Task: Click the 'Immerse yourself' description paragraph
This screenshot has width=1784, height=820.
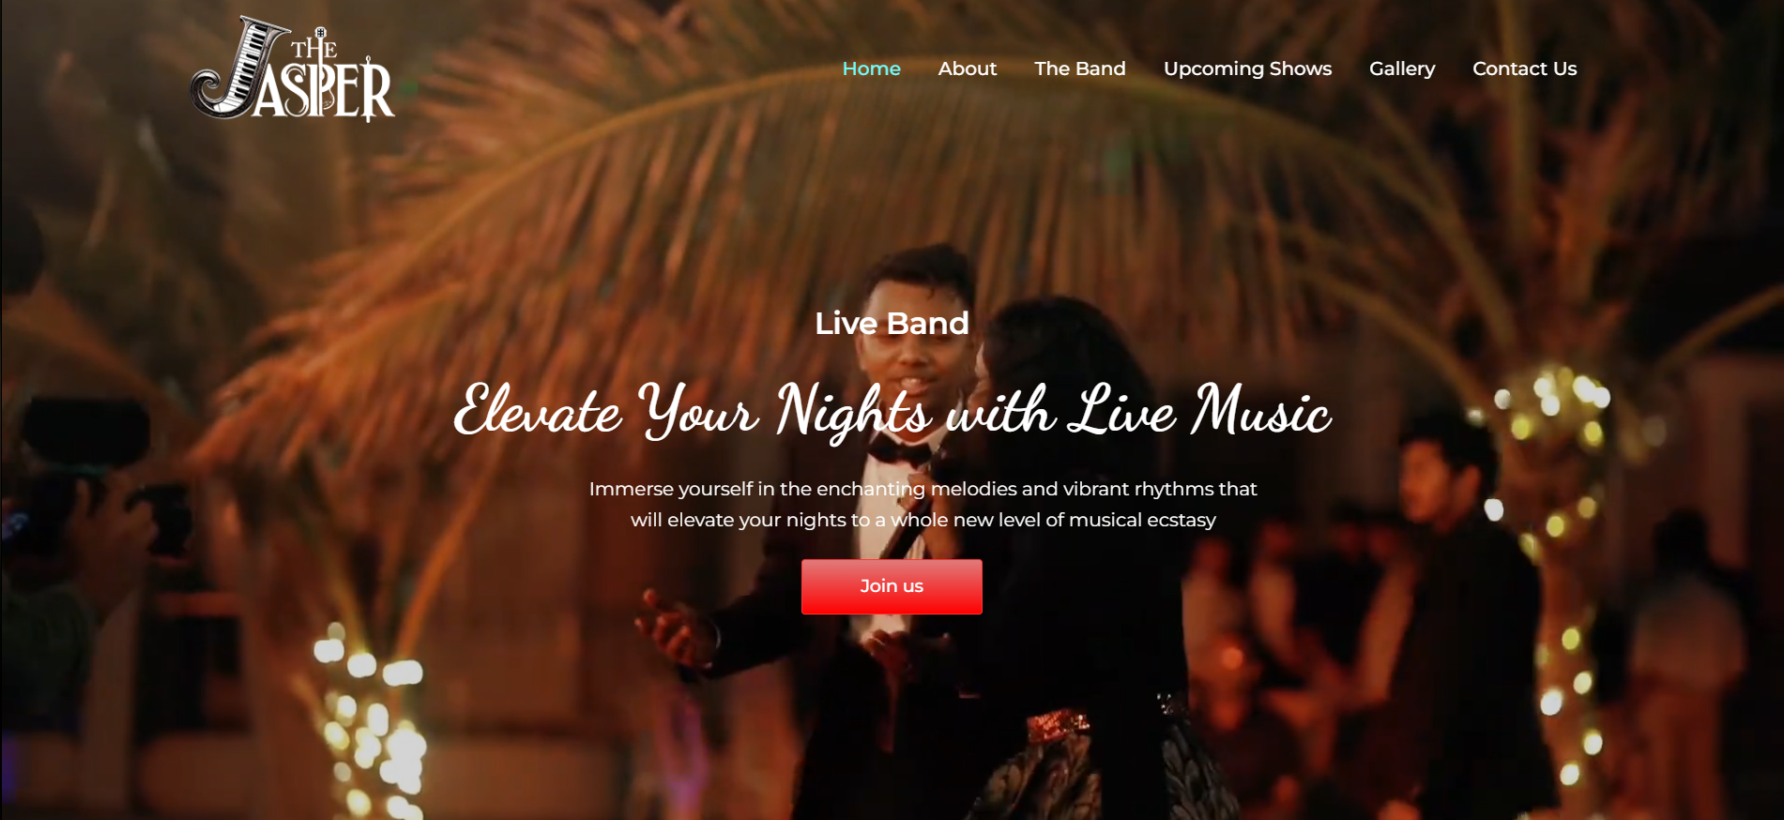Action: (922, 504)
